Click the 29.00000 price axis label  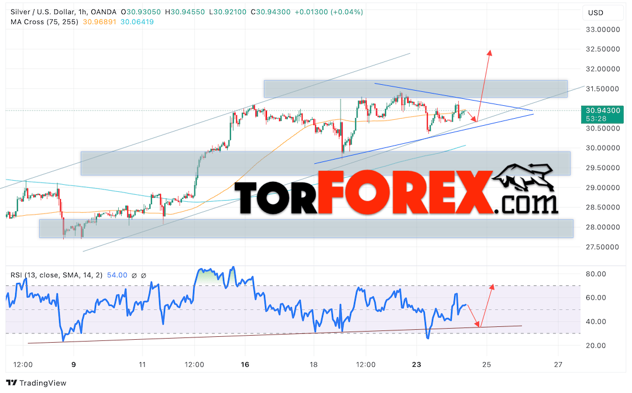pyautogui.click(x=603, y=188)
